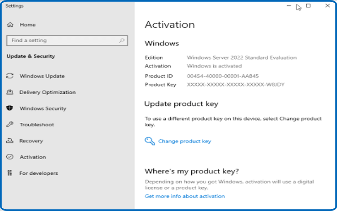Select the Product ID value 00454-40000-00001-AA845

pyautogui.click(x=223, y=76)
